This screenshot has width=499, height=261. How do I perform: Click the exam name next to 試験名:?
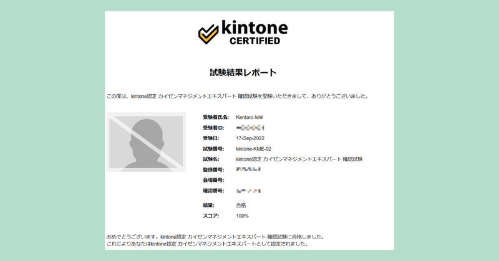pyautogui.click(x=299, y=159)
